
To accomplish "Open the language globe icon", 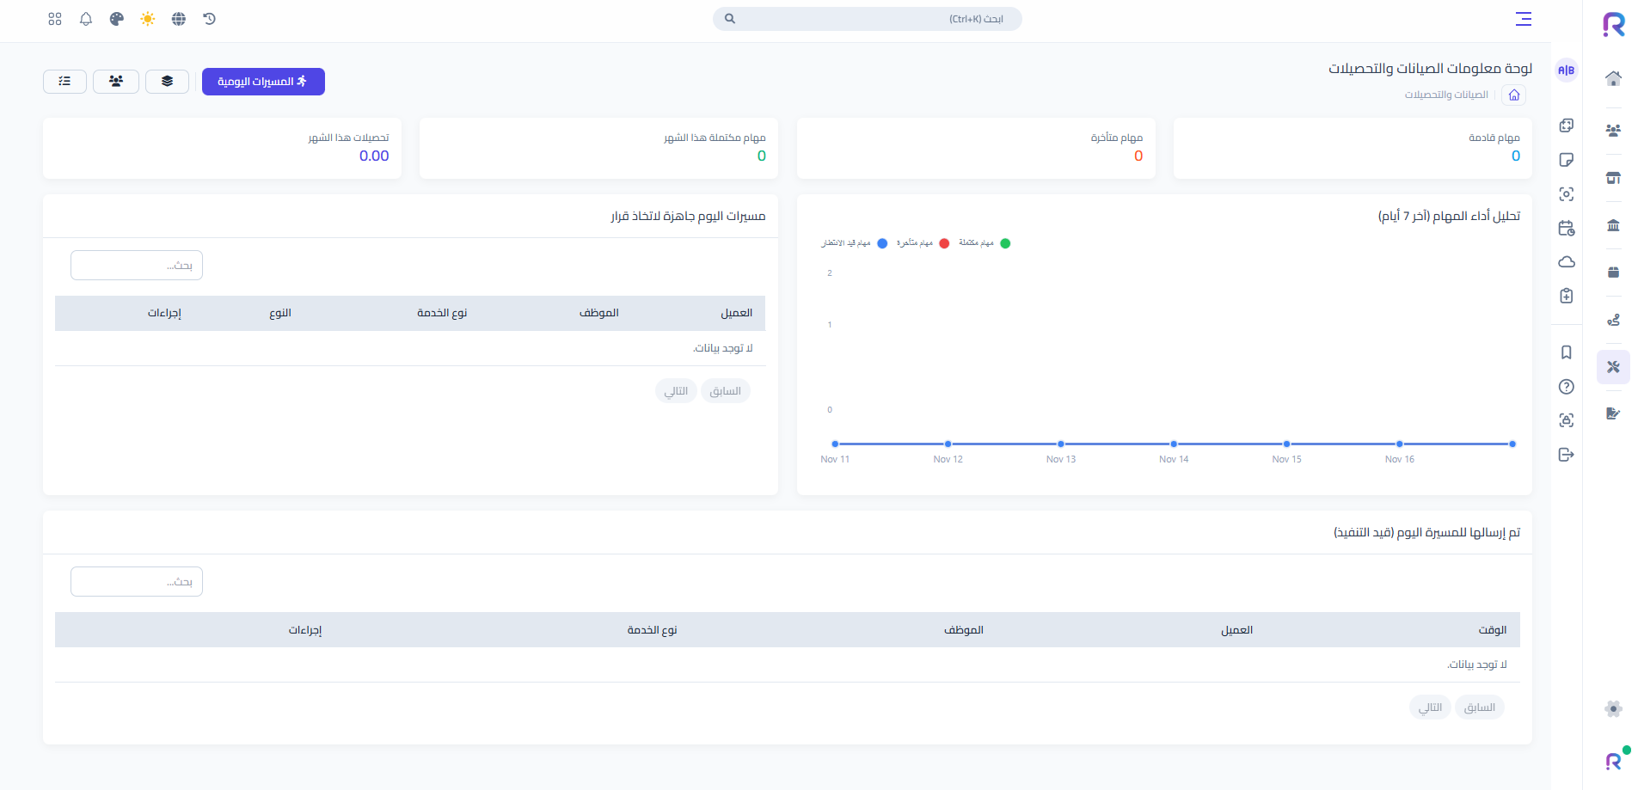I will (179, 19).
